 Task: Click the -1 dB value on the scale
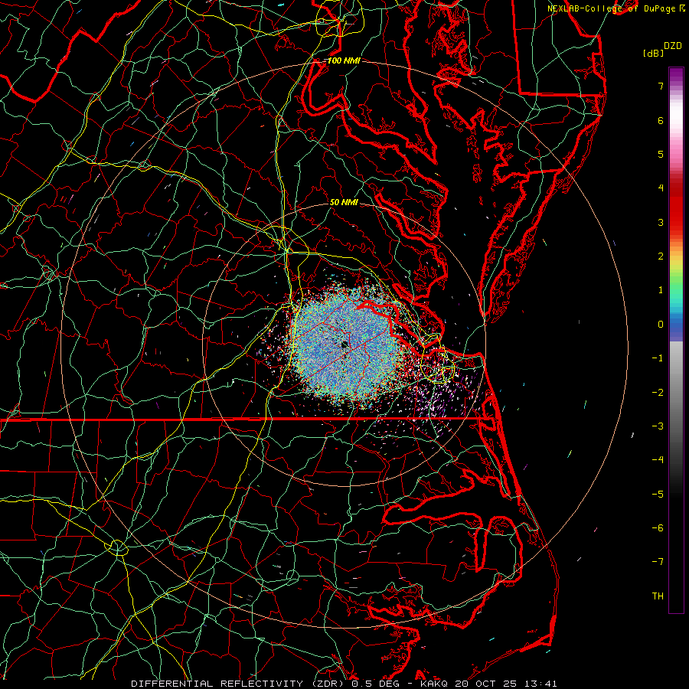pyautogui.click(x=658, y=358)
